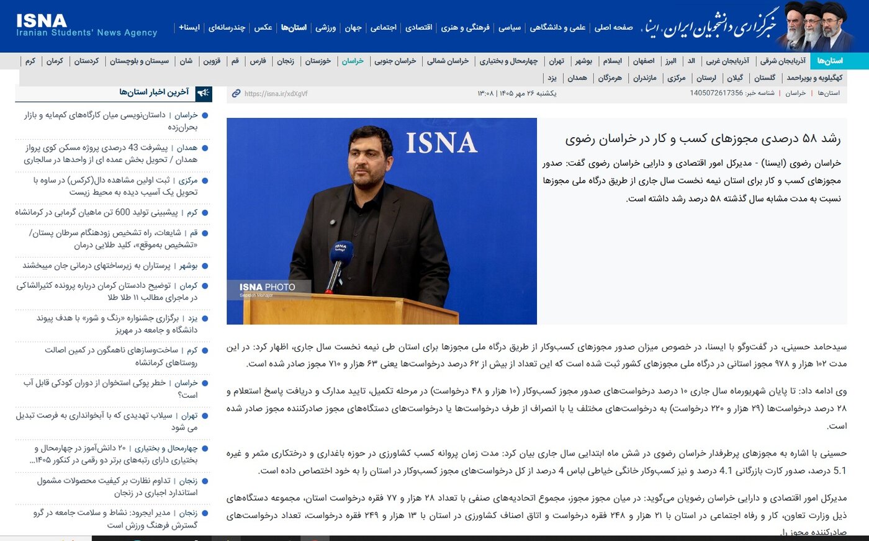This screenshot has width=869, height=541.
Task: Choose سیستان و بلوچستان province tab
Action: [x=140, y=61]
